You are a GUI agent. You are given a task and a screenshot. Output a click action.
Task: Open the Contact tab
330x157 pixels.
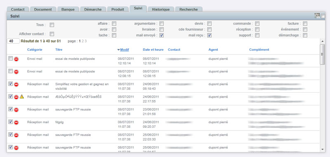click(18, 9)
